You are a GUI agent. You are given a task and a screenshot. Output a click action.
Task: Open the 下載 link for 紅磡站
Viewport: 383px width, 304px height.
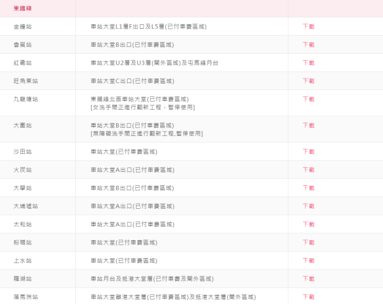pyautogui.click(x=308, y=63)
